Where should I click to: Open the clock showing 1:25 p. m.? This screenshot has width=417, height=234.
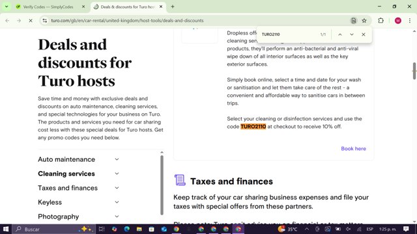coord(388,229)
